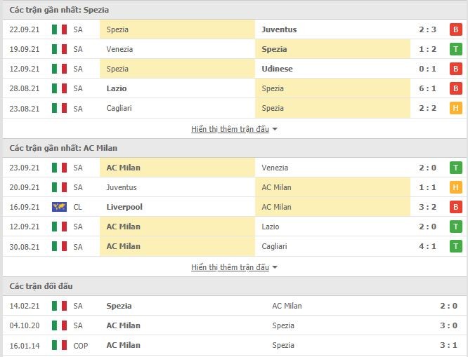Click the orange H badge for Cagliari–Spezia
The height and width of the screenshot is (357, 468).
pyautogui.click(x=455, y=108)
